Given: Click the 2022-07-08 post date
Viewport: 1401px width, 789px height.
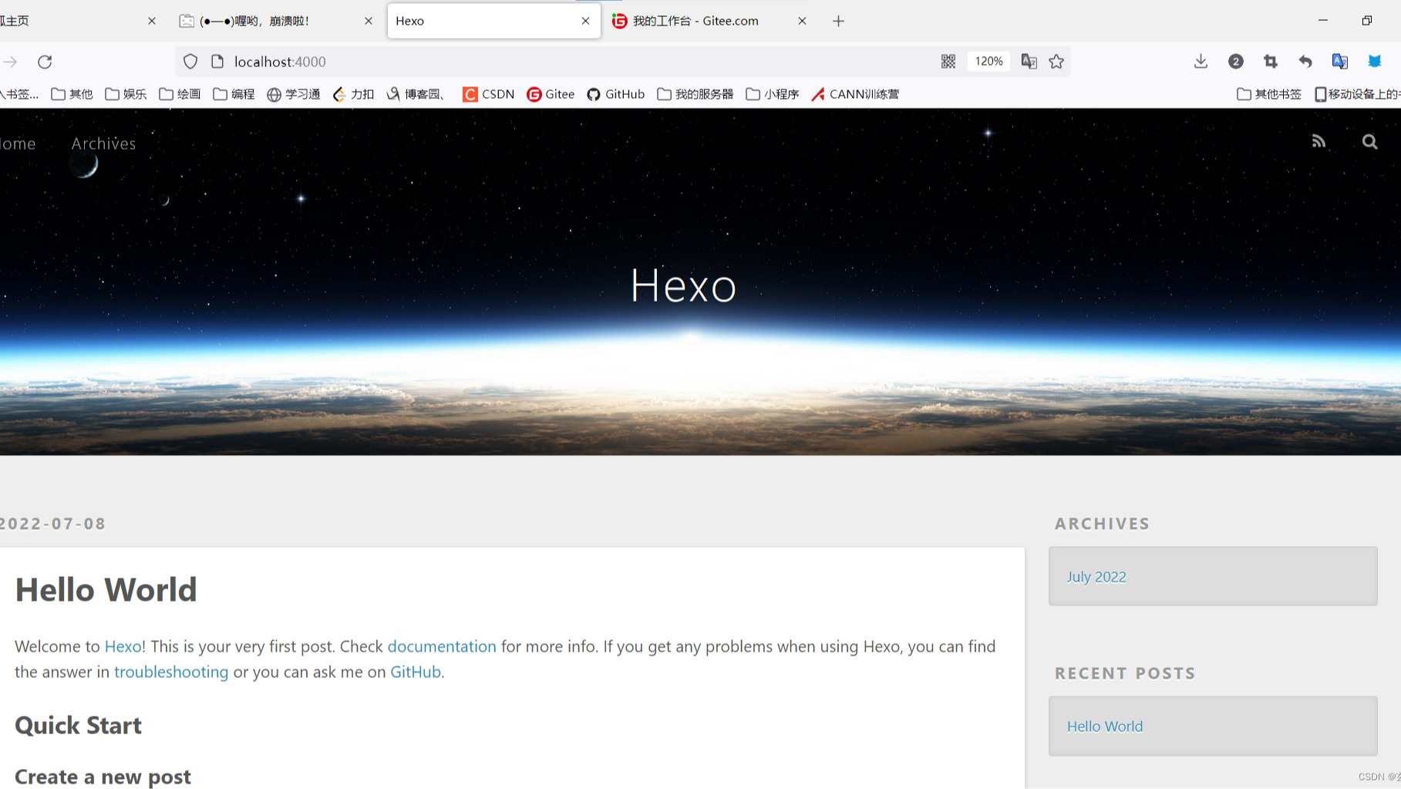Looking at the screenshot, I should 52,524.
